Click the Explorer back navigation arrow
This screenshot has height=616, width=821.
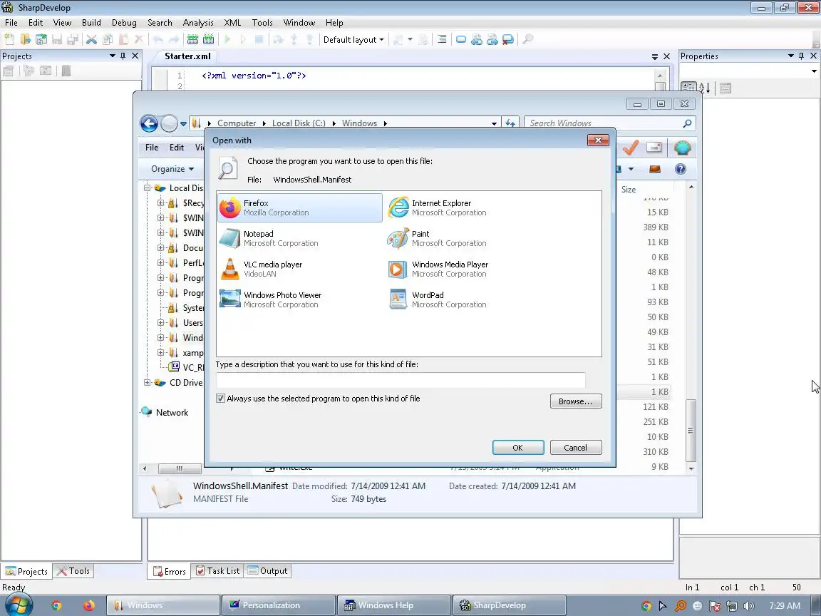click(149, 123)
